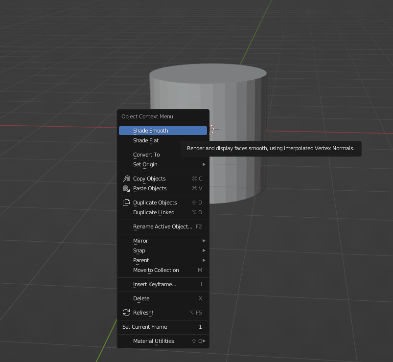Screen dimensions: 393x362
Task: Select the Shade Flat menu entry
Action: [x=163, y=140]
